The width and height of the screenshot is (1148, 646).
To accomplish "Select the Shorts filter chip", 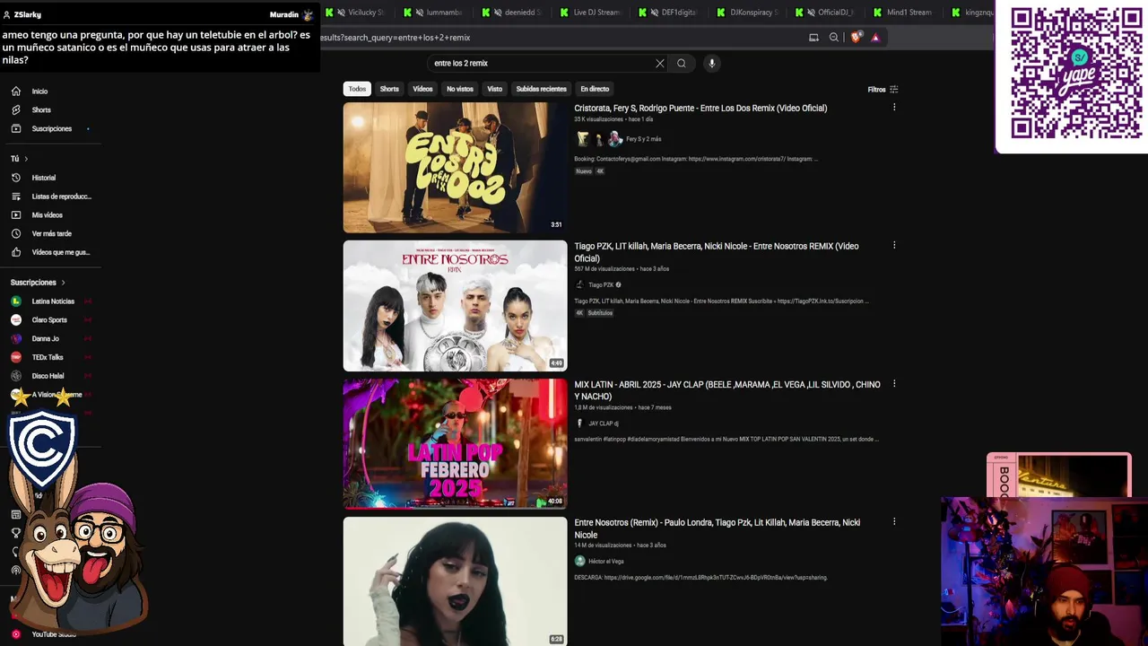I will [389, 89].
